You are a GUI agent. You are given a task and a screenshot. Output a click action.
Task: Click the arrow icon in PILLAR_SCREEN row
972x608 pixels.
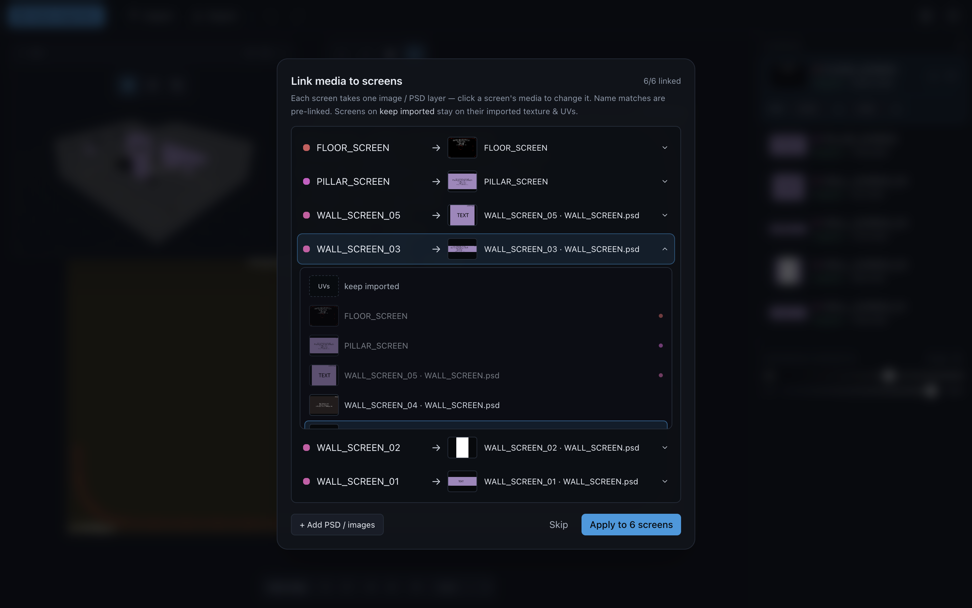[x=436, y=182]
